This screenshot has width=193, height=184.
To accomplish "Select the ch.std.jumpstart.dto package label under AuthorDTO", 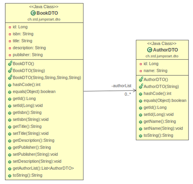I will tap(162, 56).
